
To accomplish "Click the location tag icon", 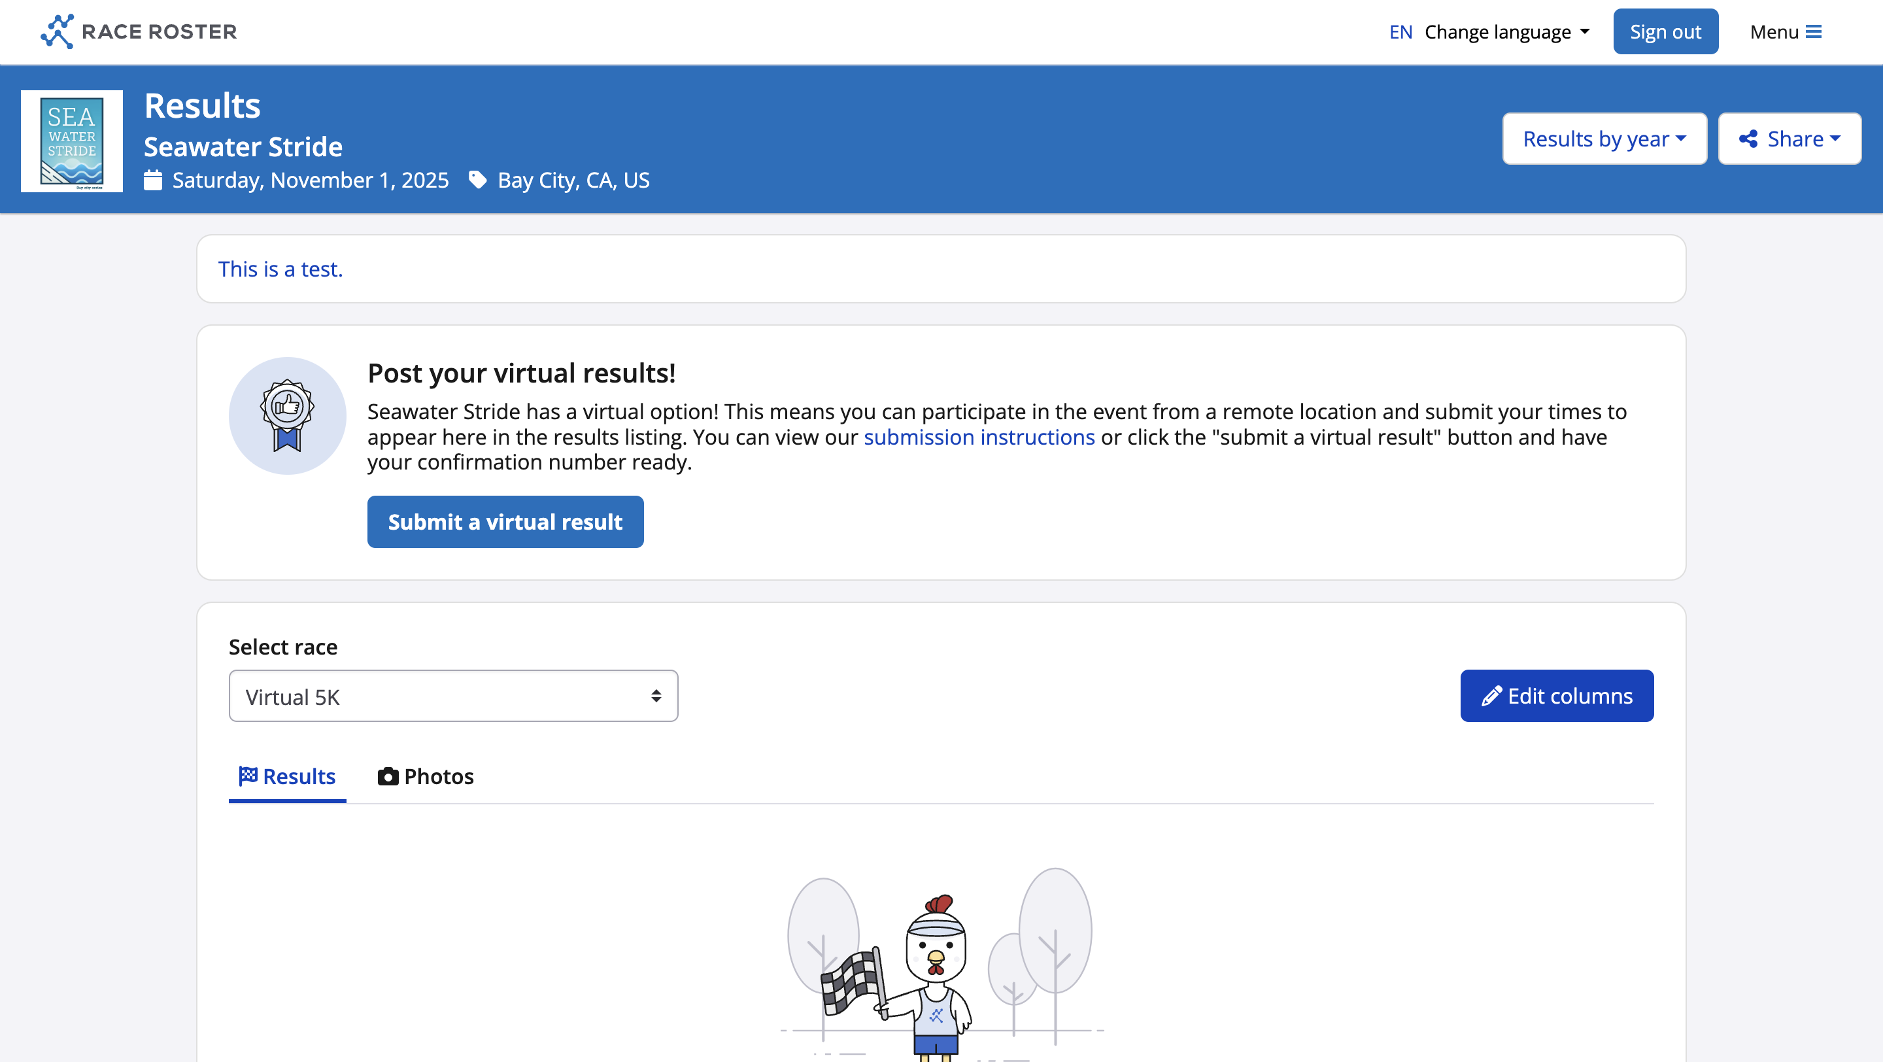I will pyautogui.click(x=477, y=180).
